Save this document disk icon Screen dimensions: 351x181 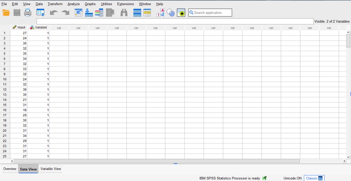(17, 12)
